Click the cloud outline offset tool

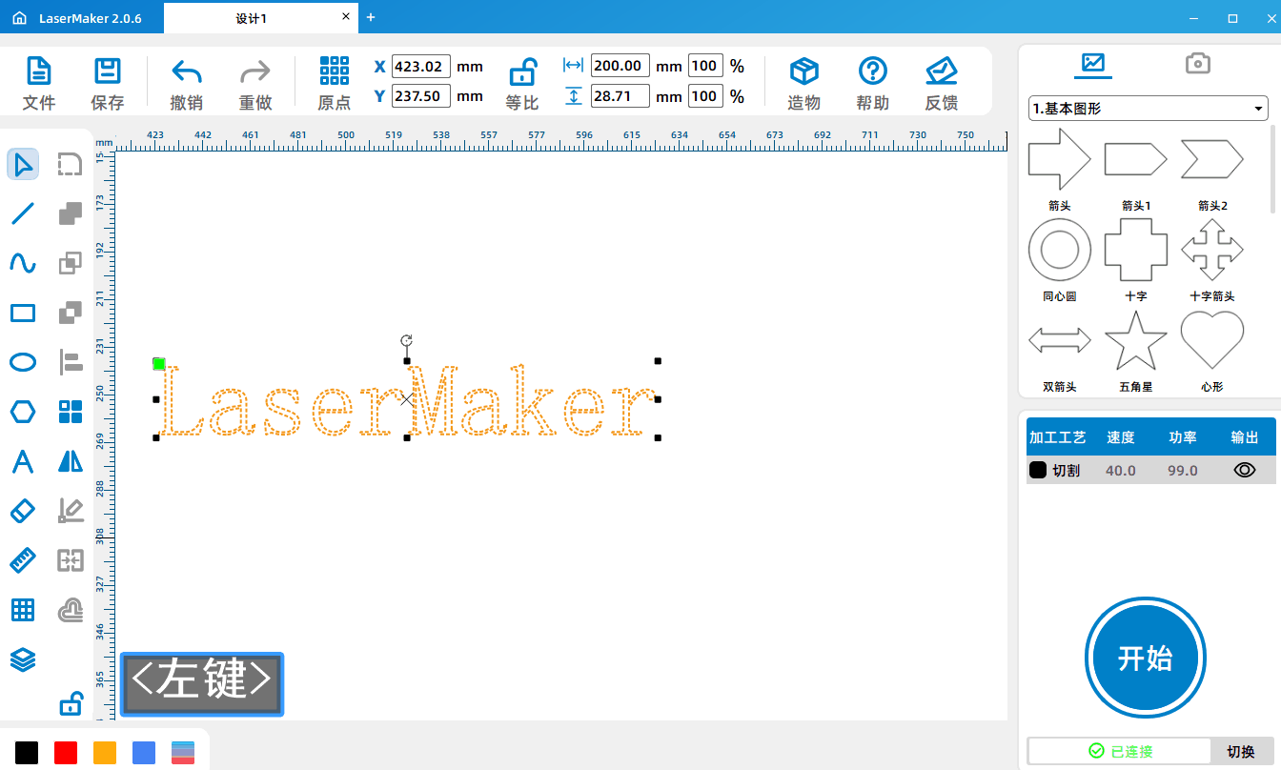tap(71, 610)
